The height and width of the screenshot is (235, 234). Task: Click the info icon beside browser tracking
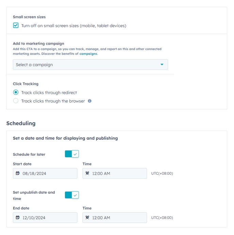pyautogui.click(x=89, y=101)
